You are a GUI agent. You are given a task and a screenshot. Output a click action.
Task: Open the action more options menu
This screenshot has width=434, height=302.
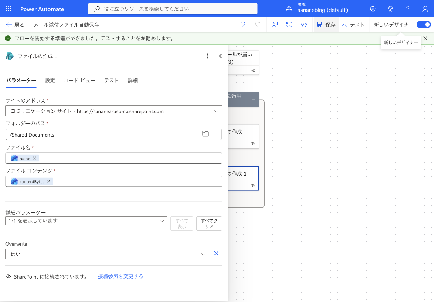207,56
